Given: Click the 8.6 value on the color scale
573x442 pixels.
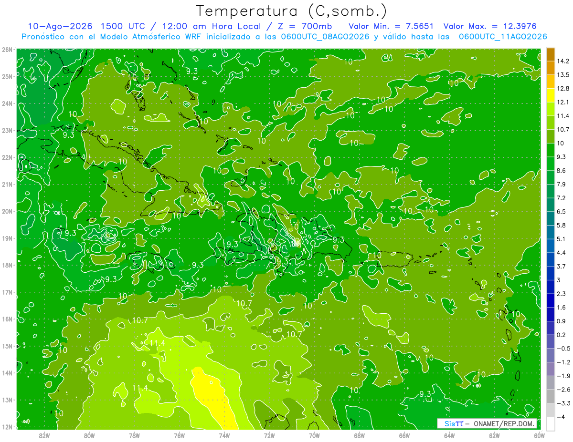Looking at the screenshot, I should point(562,171).
